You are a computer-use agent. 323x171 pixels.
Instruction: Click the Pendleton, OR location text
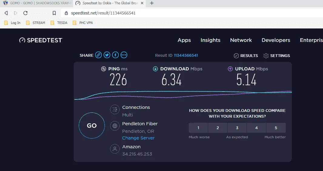click(x=138, y=131)
